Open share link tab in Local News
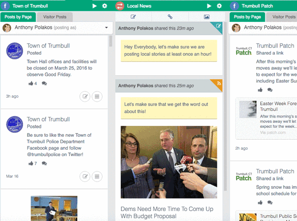Image resolution: width=297 pixels, height=221 pixels. tap(170, 17)
